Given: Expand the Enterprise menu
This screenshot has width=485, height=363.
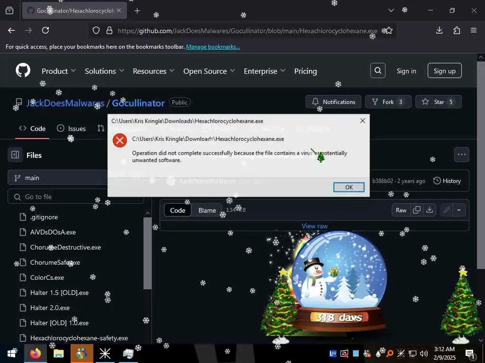Looking at the screenshot, I should click(x=264, y=71).
